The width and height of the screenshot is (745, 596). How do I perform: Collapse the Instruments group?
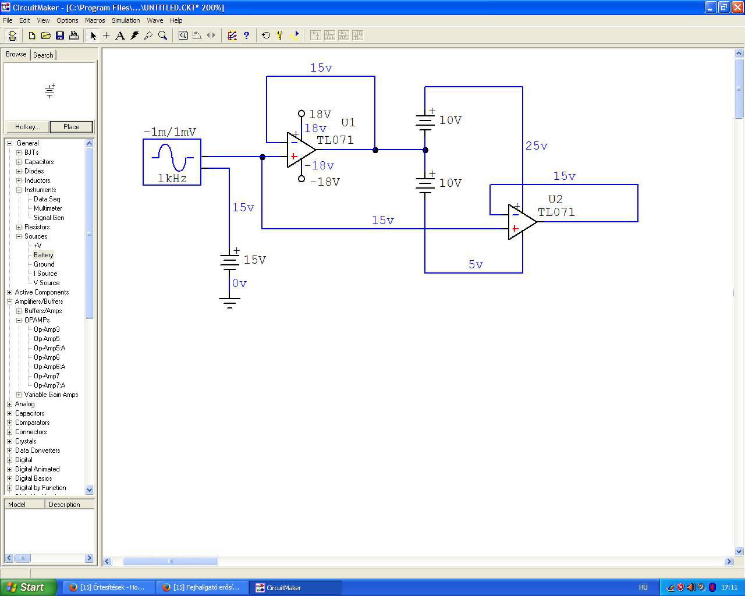[x=19, y=190]
